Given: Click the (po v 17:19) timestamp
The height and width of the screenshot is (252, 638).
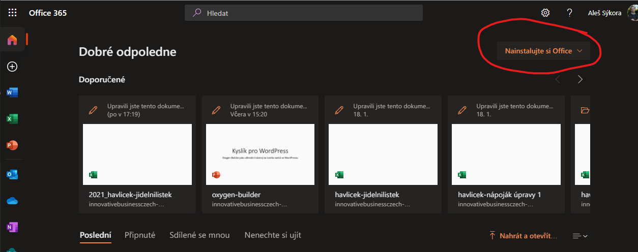Looking at the screenshot, I should [124, 114].
